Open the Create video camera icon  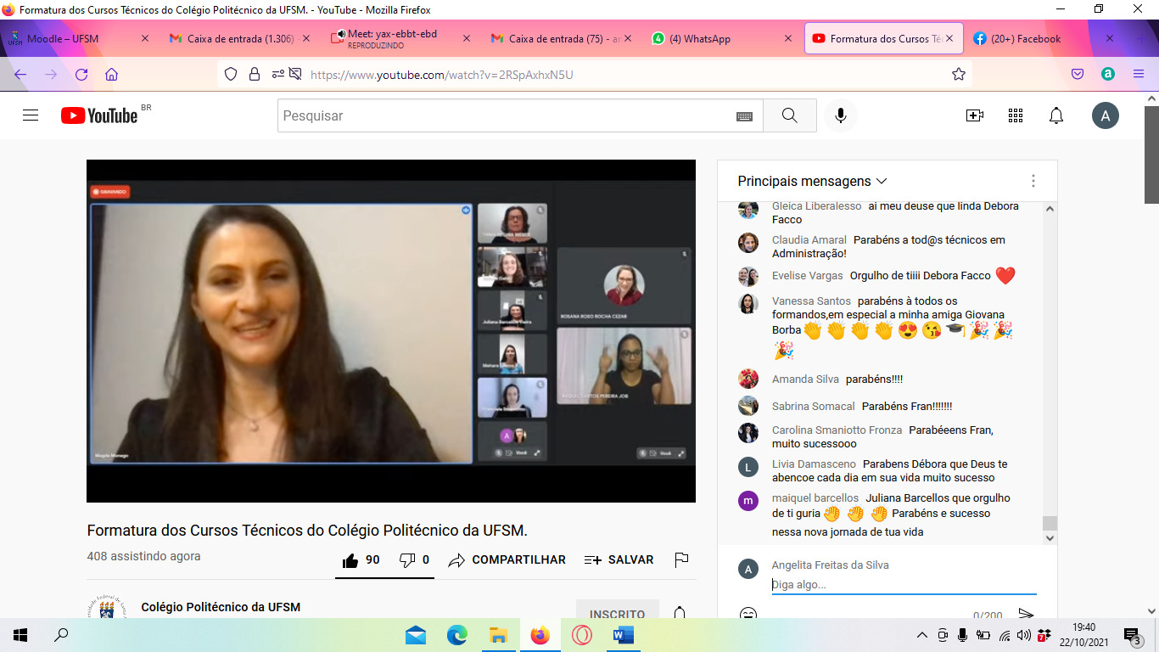click(x=975, y=115)
